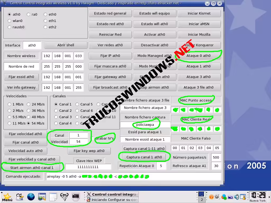This screenshot has width=271, height=203.
Task: Open the orange help tray icon
Action: click(x=211, y=197)
